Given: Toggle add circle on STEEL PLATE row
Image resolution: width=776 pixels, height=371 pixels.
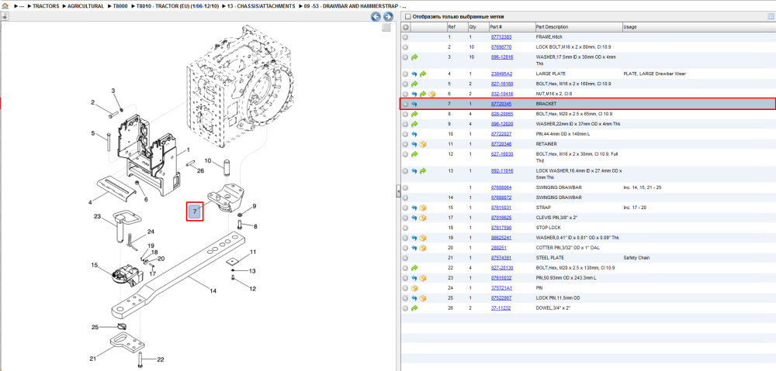Looking at the screenshot, I should 405,258.
